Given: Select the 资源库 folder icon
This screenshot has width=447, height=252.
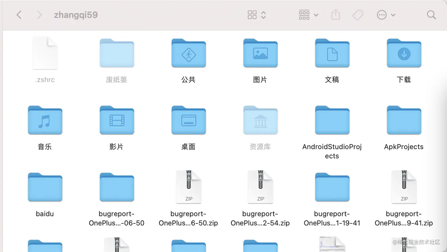Looking at the screenshot, I should 260,120.
